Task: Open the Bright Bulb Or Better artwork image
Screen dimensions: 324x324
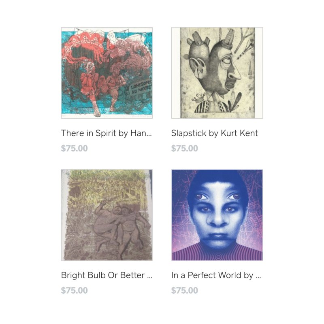Action: [107, 215]
